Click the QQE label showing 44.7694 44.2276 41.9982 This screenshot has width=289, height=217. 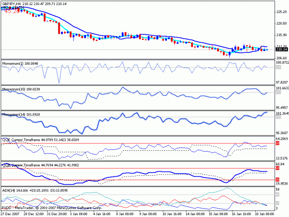tap(41, 165)
